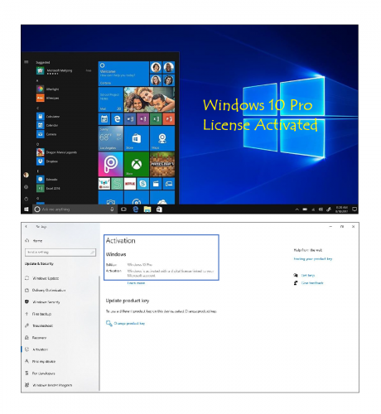This screenshot has height=414, width=381.
Task: Open the Netflix tile
Action: [130, 184]
